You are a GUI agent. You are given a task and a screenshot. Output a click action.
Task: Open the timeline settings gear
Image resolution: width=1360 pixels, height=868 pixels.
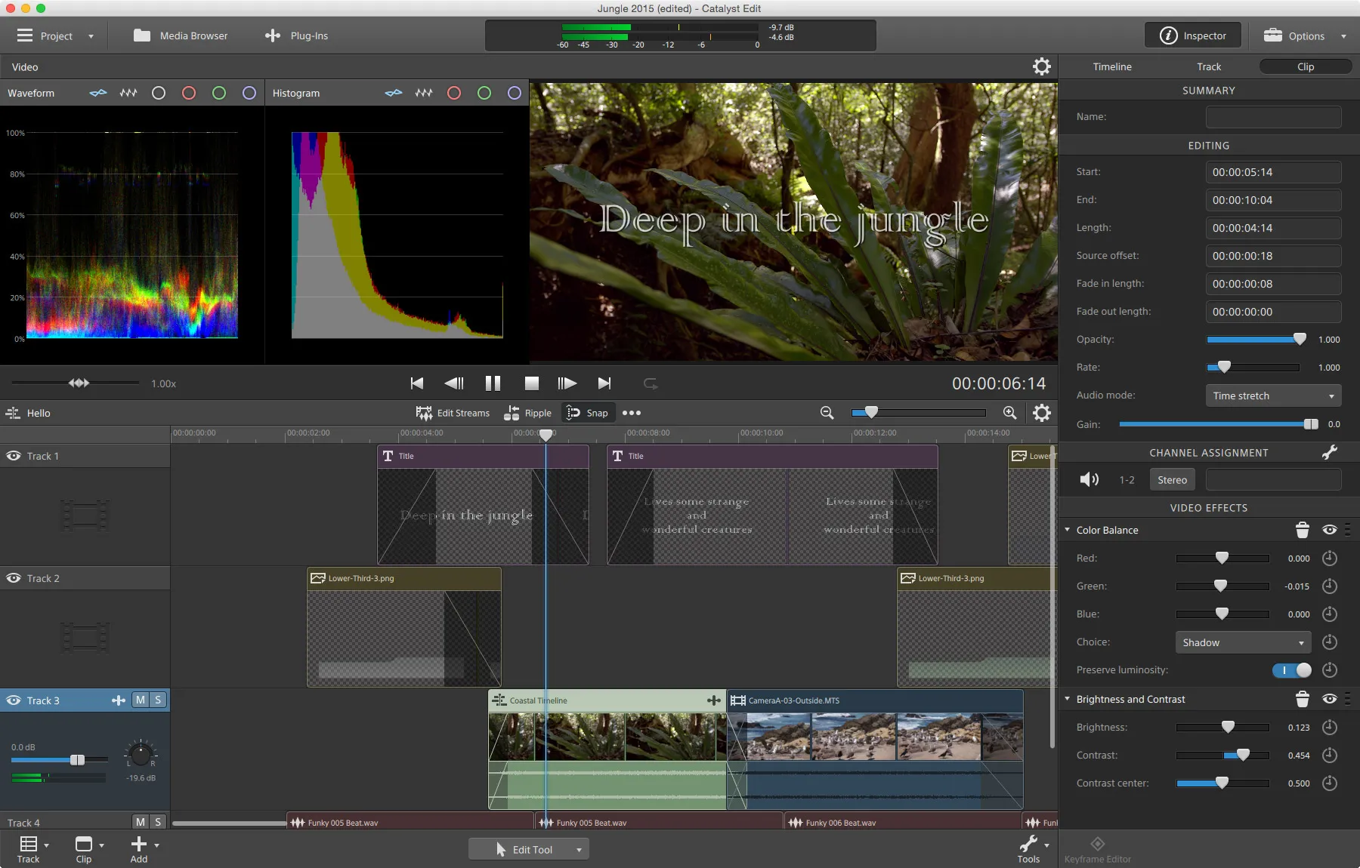click(x=1041, y=413)
